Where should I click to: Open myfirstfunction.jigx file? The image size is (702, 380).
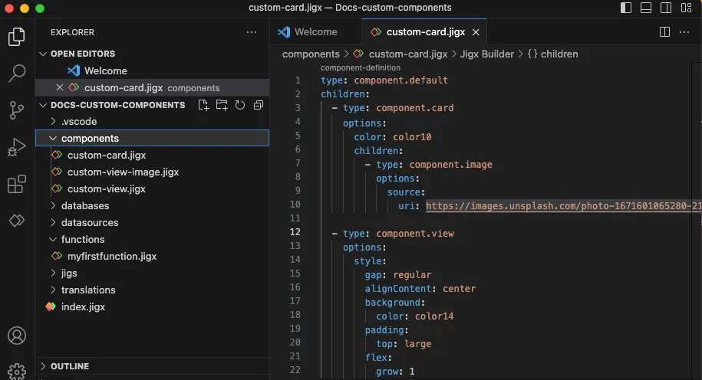point(152,256)
